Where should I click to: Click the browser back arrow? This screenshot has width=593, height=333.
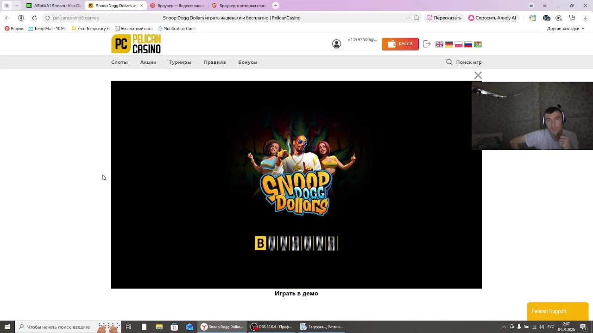(7, 18)
